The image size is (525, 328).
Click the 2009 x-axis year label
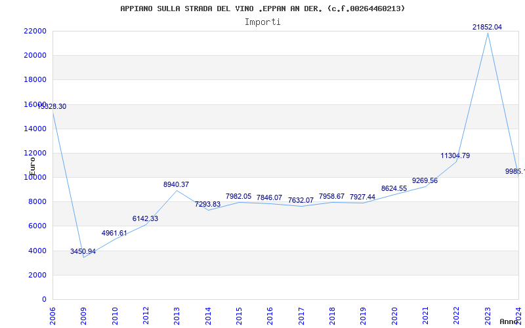pos(83,316)
